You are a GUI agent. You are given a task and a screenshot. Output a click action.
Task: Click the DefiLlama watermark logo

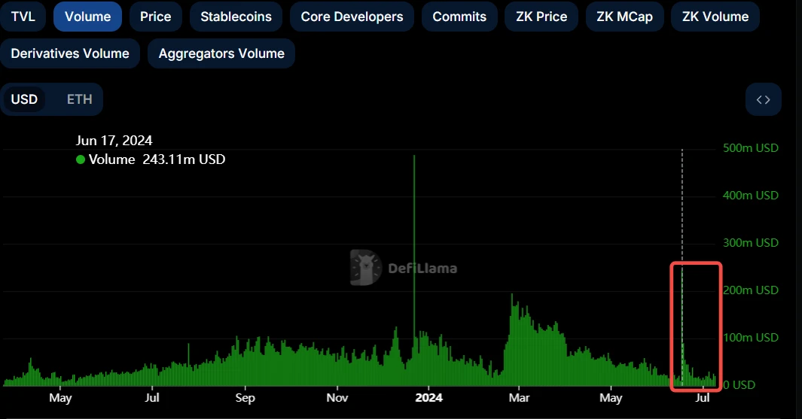(366, 268)
